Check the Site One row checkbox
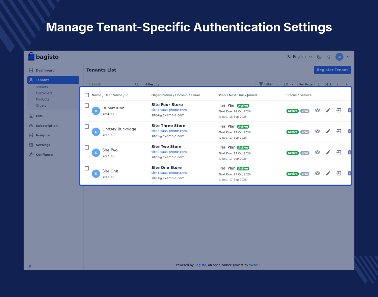378x297 pixels. coord(87,168)
